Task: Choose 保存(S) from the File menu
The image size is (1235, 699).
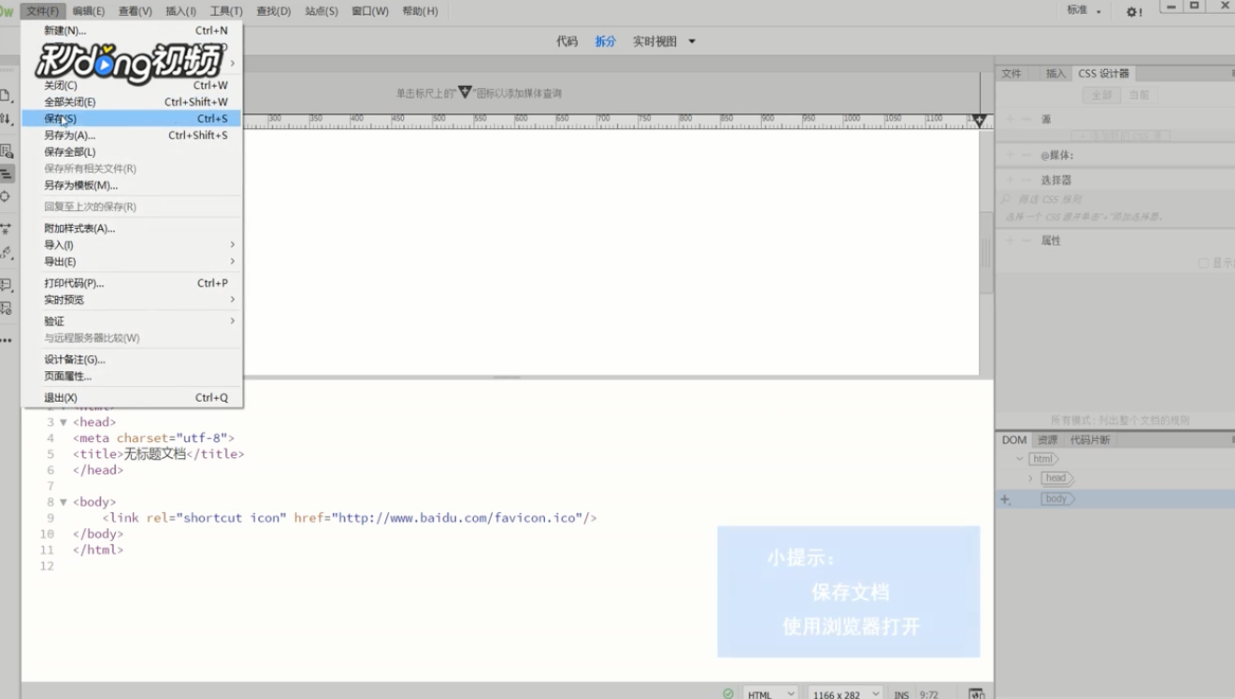Action: tap(132, 119)
